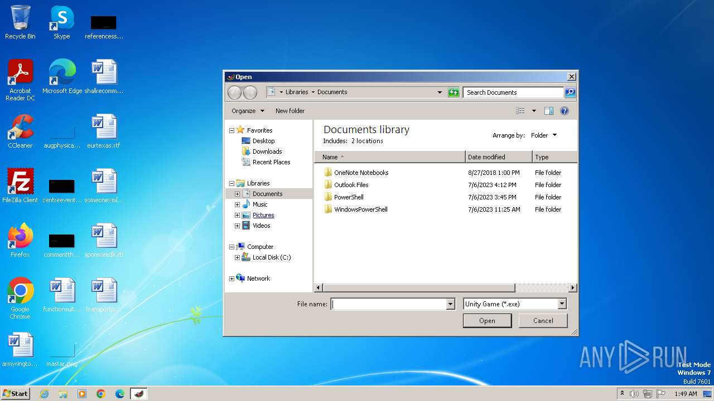This screenshot has height=401, width=714.
Task: Select the PowerShell folder icon
Action: point(328,197)
